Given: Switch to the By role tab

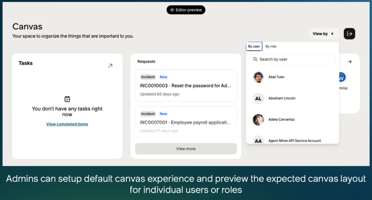Looking at the screenshot, I should click(270, 47).
